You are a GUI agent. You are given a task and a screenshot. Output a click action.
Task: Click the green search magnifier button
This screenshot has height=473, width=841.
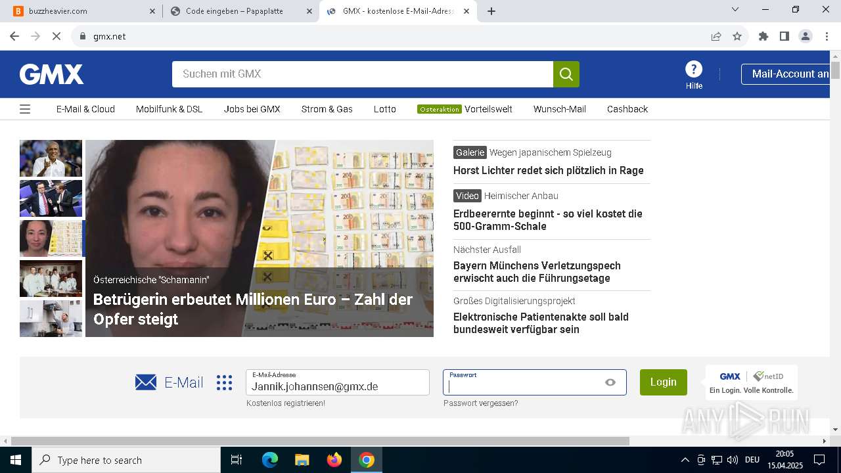tap(566, 74)
